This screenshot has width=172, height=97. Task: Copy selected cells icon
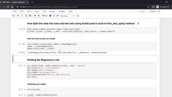[x=26, y=16]
